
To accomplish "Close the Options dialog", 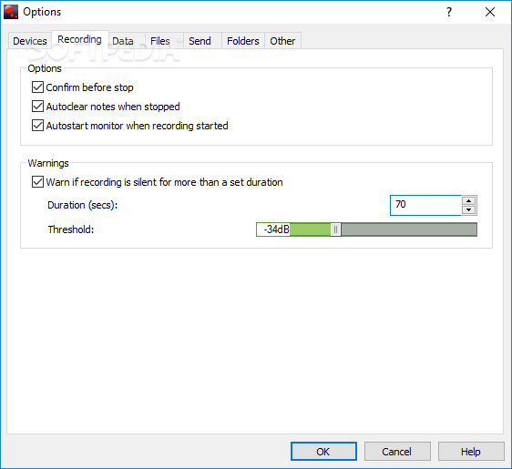I will (490, 12).
